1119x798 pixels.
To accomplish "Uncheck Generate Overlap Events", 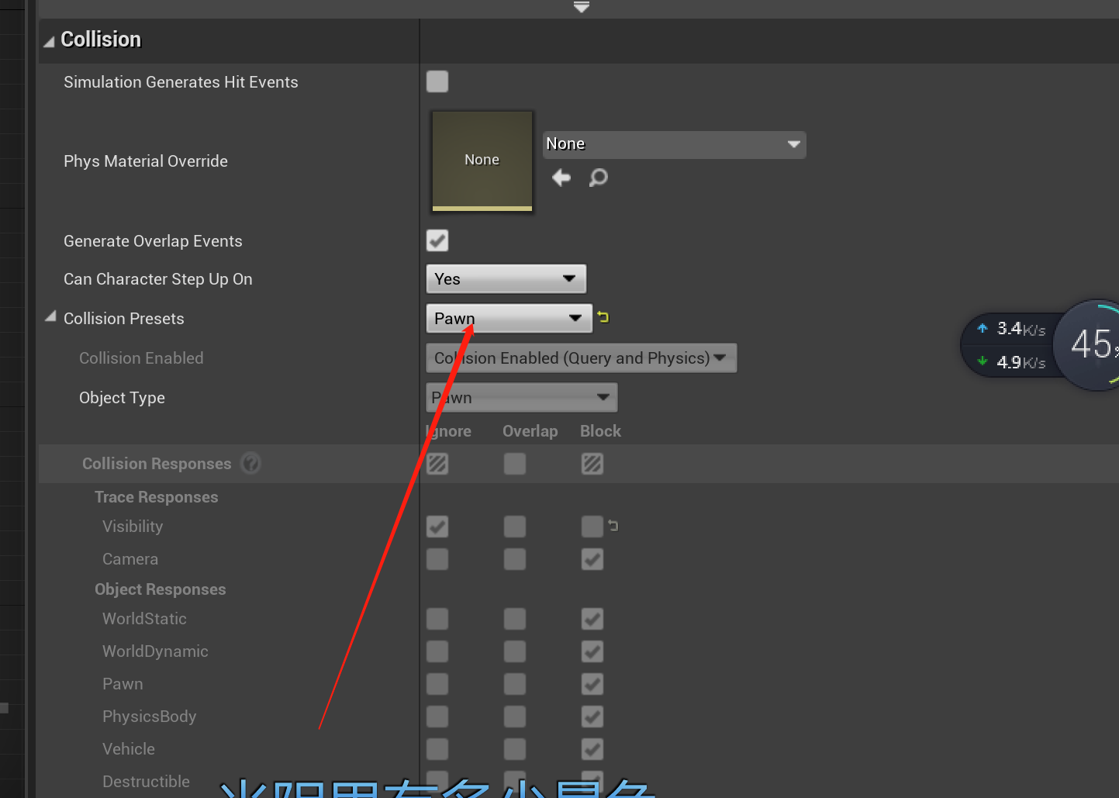I will coord(437,240).
